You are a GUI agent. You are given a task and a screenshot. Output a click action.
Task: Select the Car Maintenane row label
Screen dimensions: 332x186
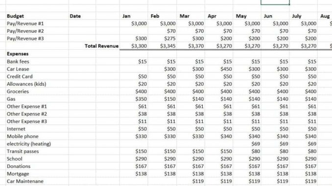(x=37, y=181)
